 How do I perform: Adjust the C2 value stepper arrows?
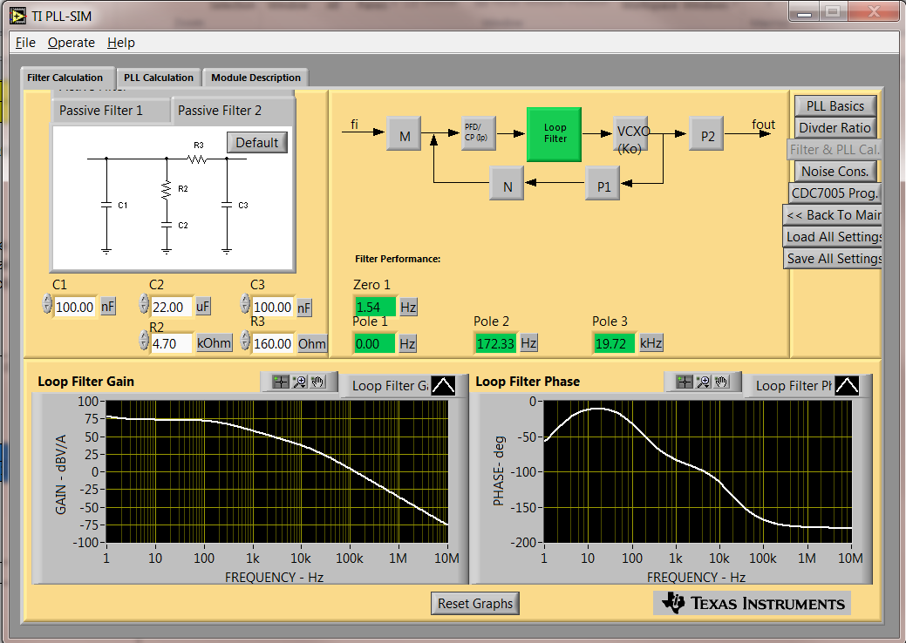[x=144, y=303]
